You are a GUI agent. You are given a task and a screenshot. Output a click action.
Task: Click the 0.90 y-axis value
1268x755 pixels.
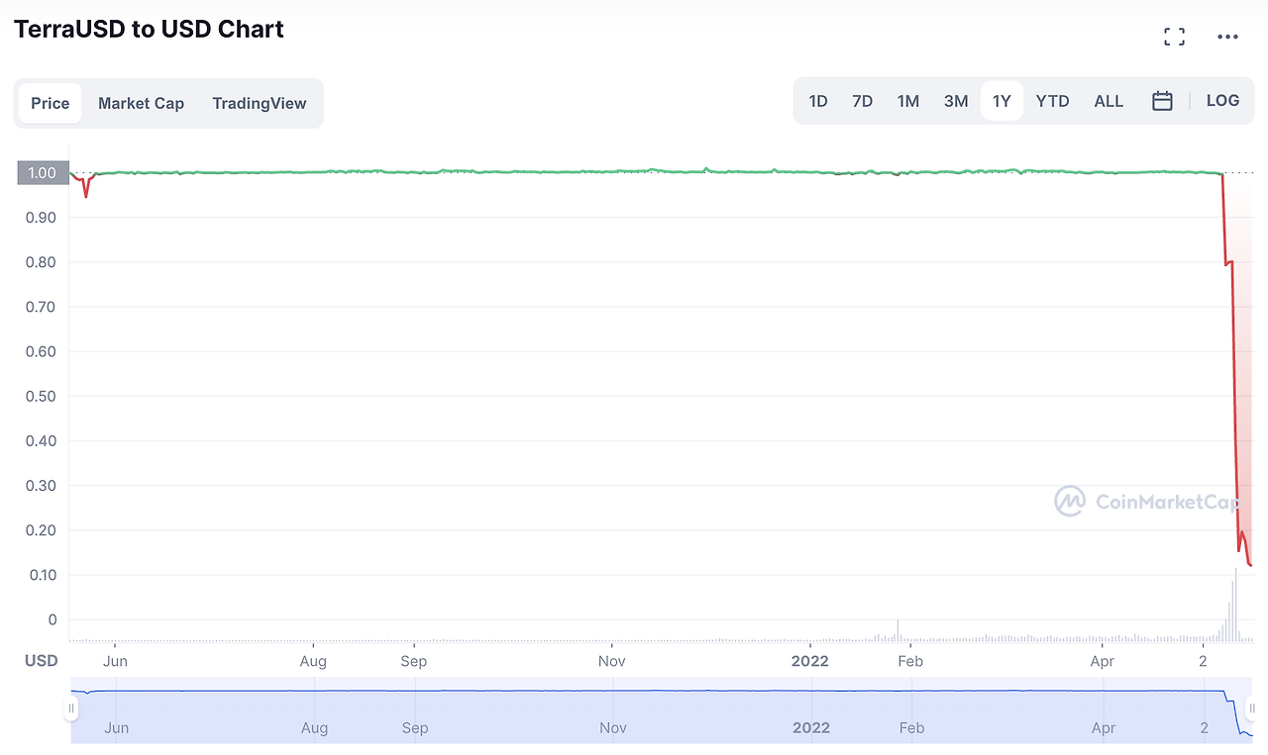click(x=42, y=218)
